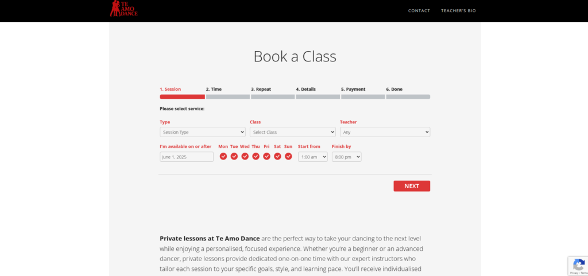Select the 2. Time step bar
Image resolution: width=588 pixels, height=276 pixels.
click(227, 96)
